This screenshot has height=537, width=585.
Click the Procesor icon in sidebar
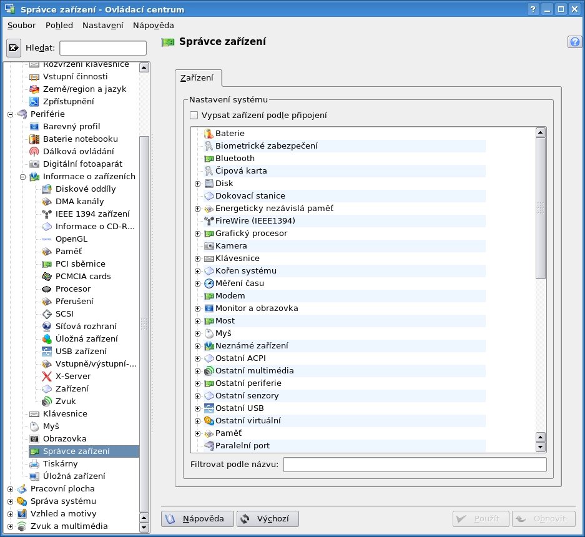[x=47, y=289]
